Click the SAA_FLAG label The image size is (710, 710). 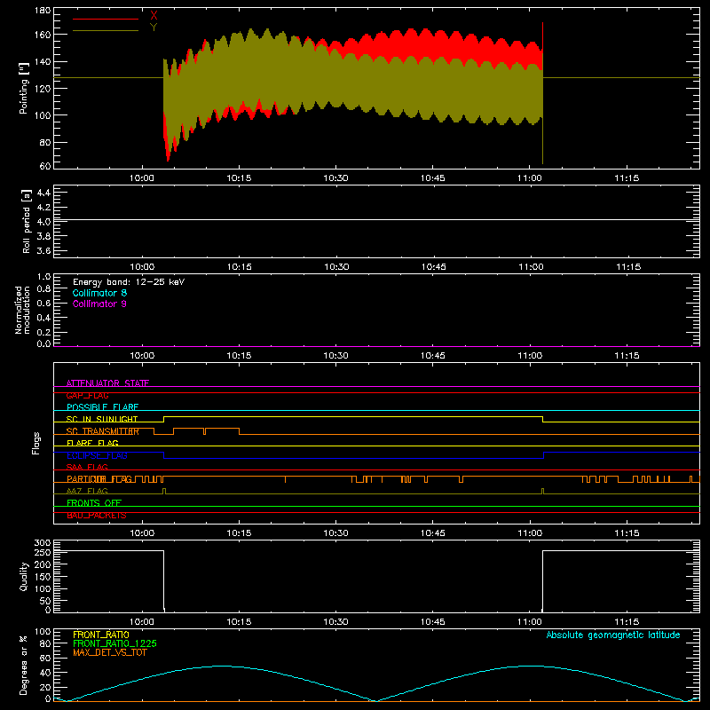click(x=87, y=467)
